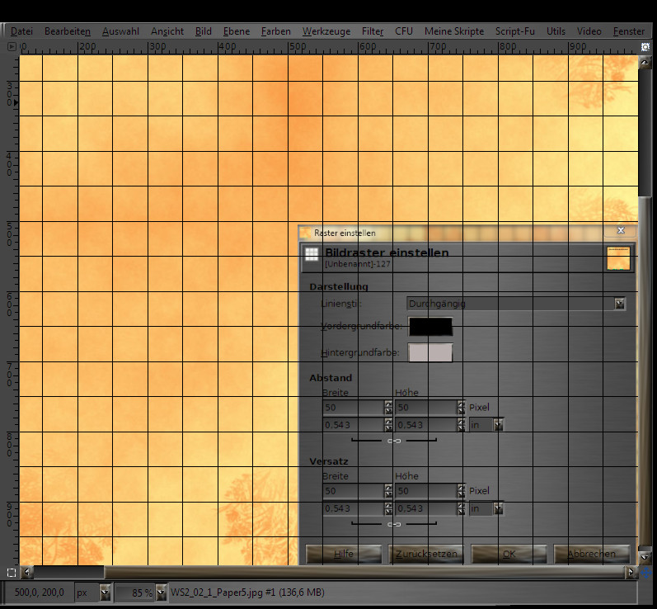Click the Abstand Breite pixel stepper arrows

pyautogui.click(x=388, y=408)
